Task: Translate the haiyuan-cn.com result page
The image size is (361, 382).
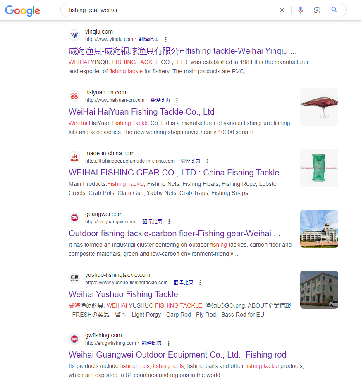Action: tap(160, 100)
